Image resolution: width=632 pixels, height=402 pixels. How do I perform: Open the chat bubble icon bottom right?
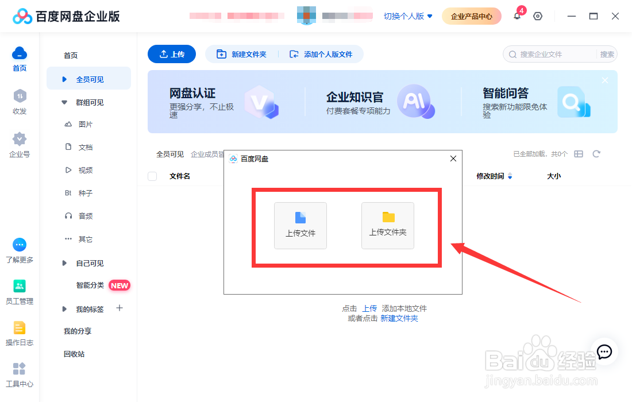pyautogui.click(x=604, y=353)
